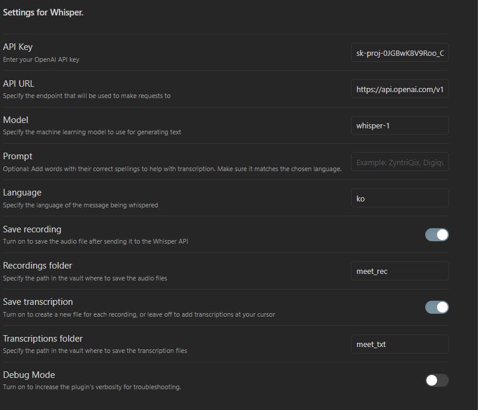Click the "Debug Mode" label text

pyautogui.click(x=29, y=375)
